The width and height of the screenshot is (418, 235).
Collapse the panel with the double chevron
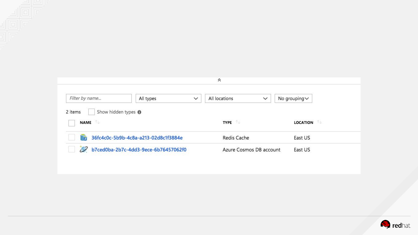219,80
